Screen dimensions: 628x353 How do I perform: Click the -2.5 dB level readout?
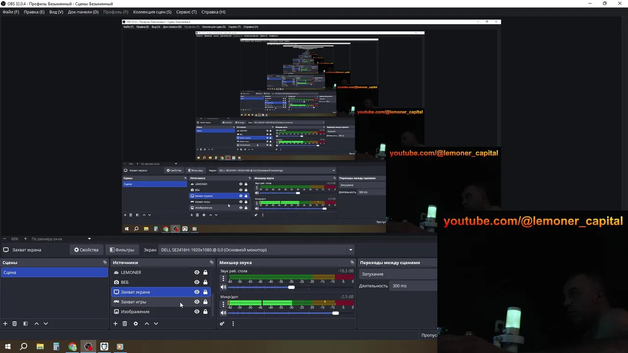tap(347, 297)
